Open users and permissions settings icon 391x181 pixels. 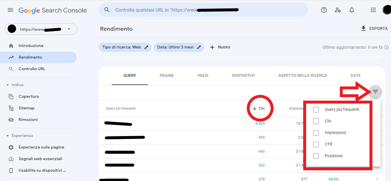coord(338,10)
